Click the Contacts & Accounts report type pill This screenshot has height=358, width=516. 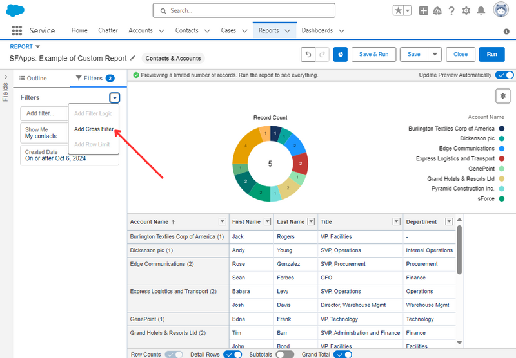click(x=173, y=58)
